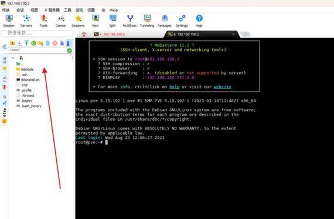
Task: Follow the help link in the terminal banner
Action: coord(174,87)
